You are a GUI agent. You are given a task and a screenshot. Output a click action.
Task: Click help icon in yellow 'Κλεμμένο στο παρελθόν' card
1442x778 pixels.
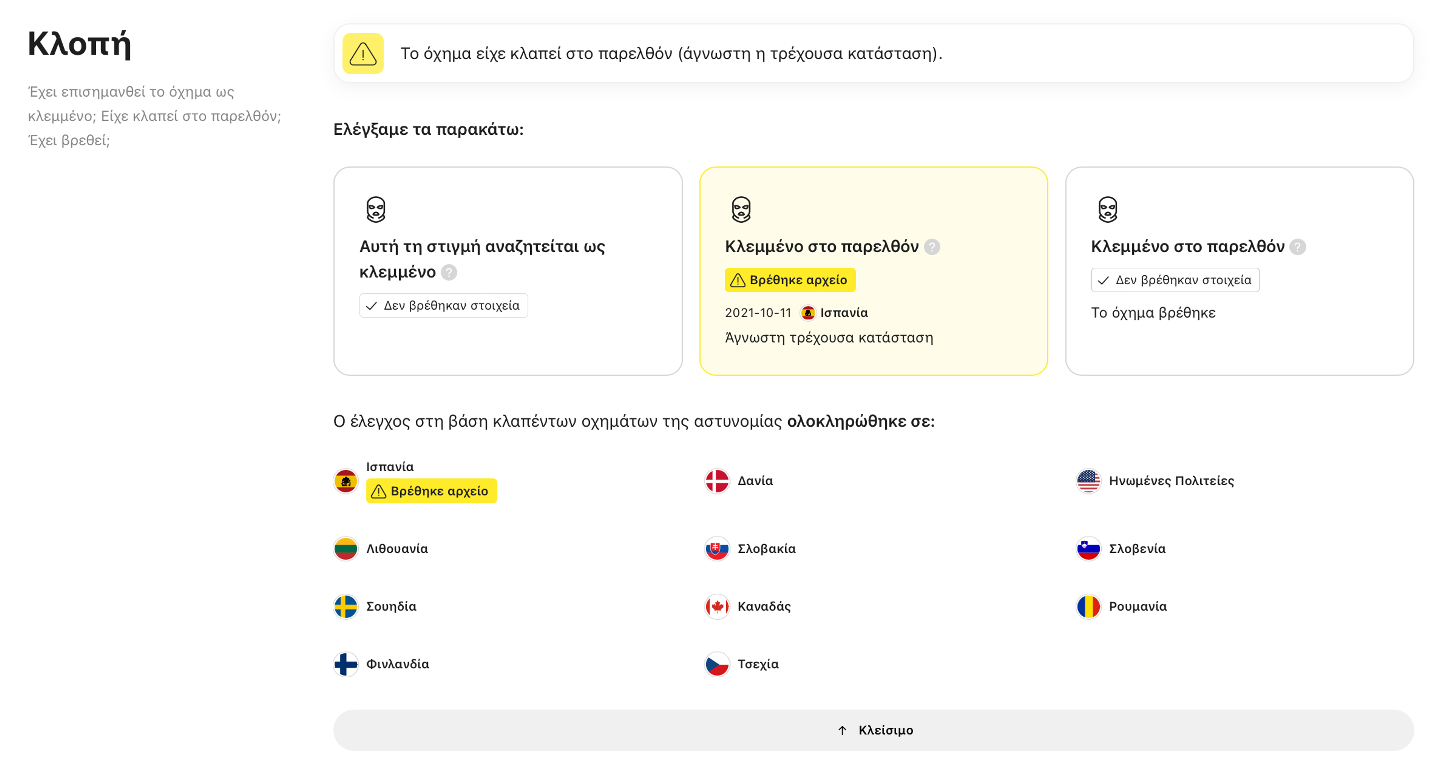pos(931,247)
